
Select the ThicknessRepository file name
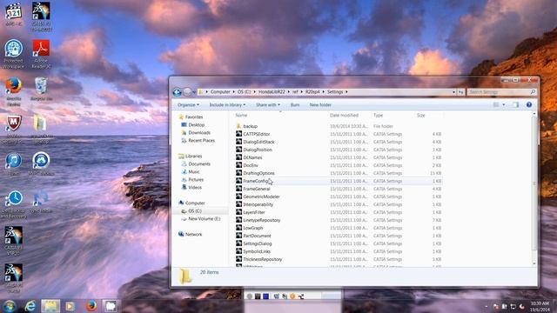pyautogui.click(x=263, y=259)
